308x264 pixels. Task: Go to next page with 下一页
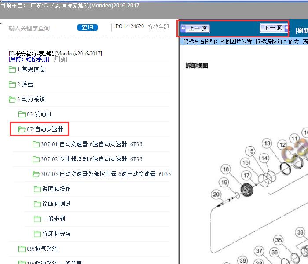[274, 28]
